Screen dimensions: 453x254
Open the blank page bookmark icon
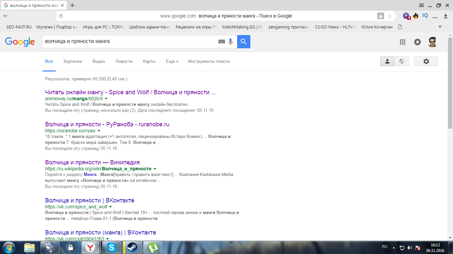400,27
